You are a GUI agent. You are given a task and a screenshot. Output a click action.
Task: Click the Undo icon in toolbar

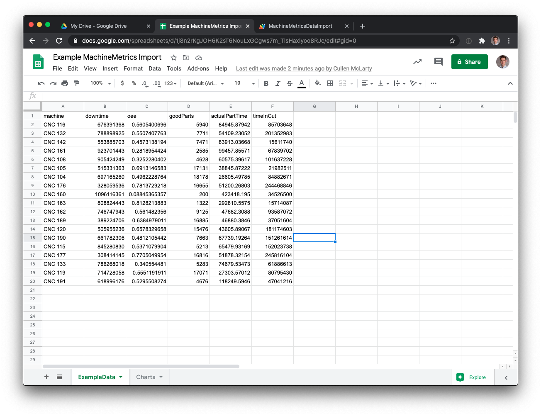click(41, 83)
